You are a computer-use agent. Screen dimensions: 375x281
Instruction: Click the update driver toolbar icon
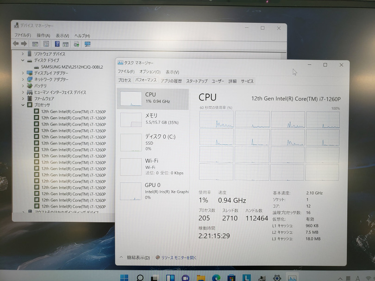click(x=76, y=44)
